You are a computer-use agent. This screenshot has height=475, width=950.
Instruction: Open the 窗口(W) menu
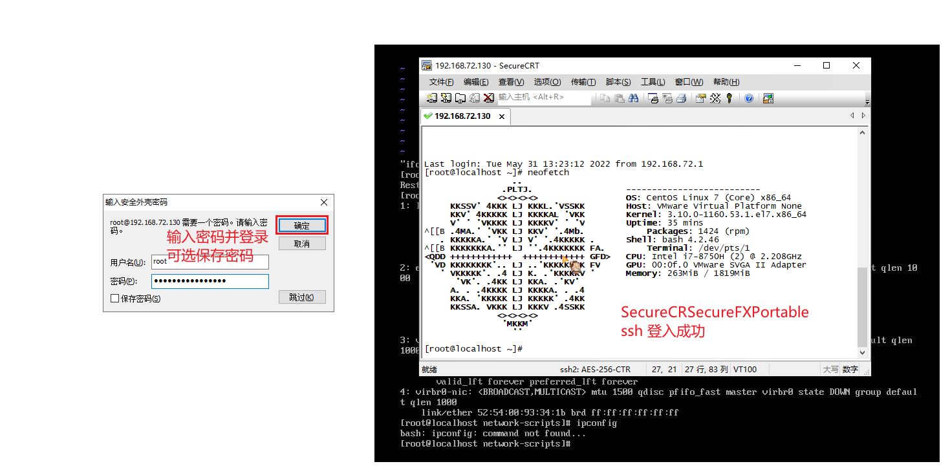click(x=689, y=82)
